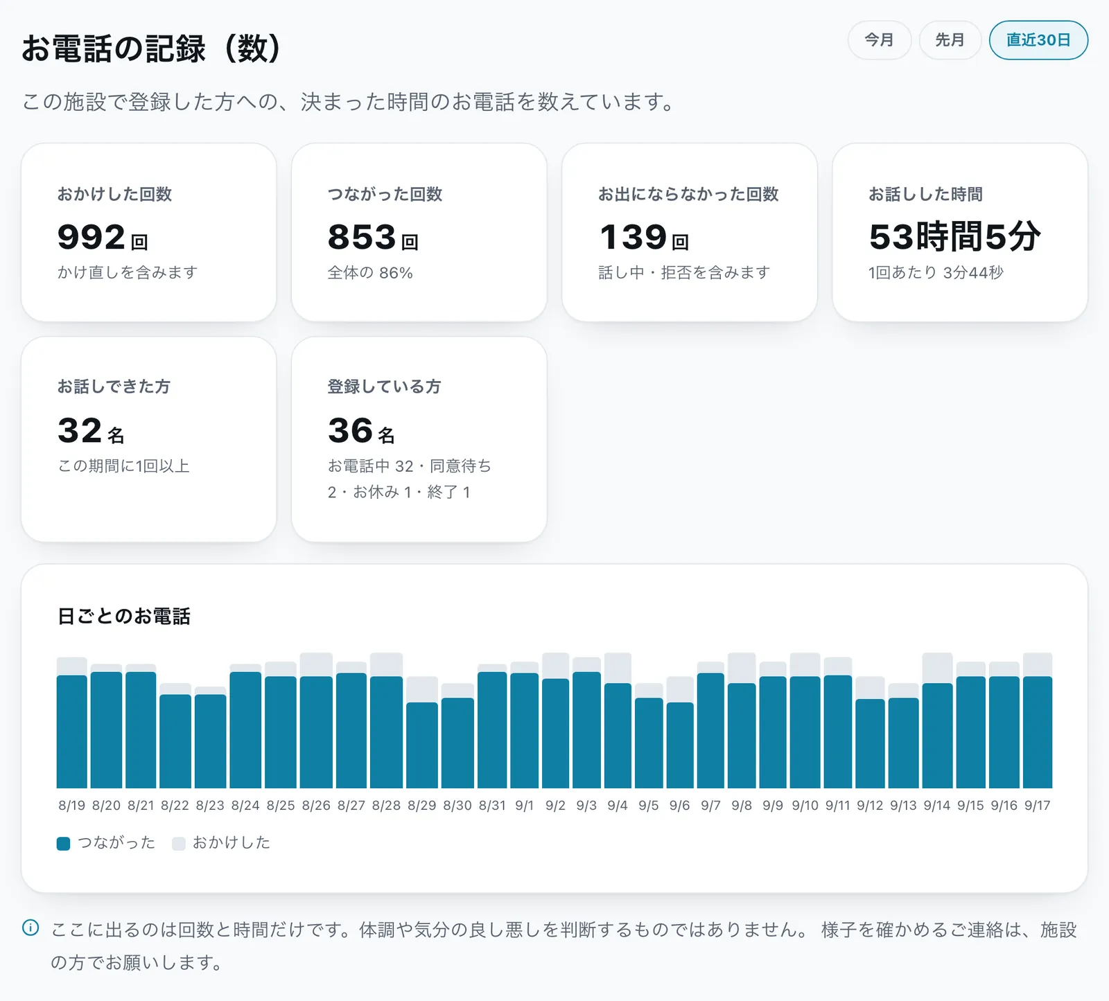
Task: Open the お話しできた方 32名 card
Action: pos(149,439)
